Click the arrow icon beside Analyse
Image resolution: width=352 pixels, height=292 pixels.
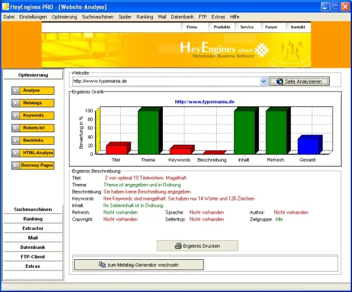pos(16,91)
